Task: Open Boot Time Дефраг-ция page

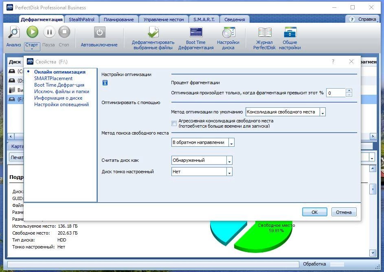Action: click(59, 85)
